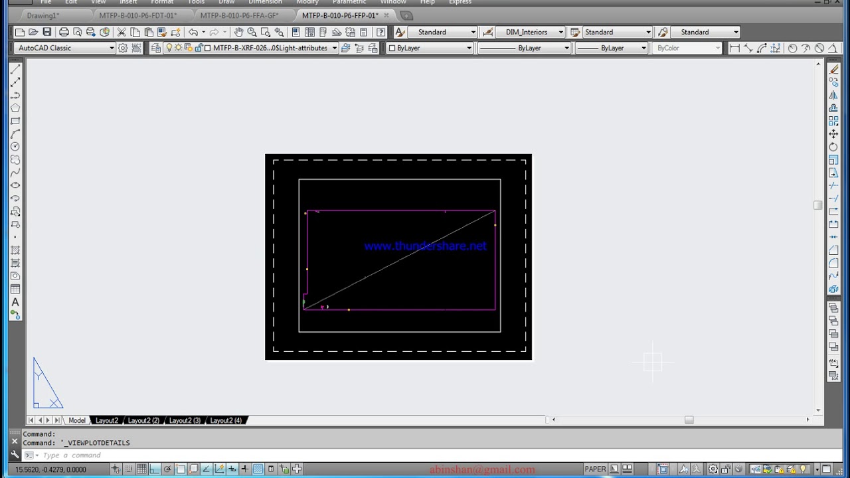
Task: Click the new file tab button
Action: point(406,15)
